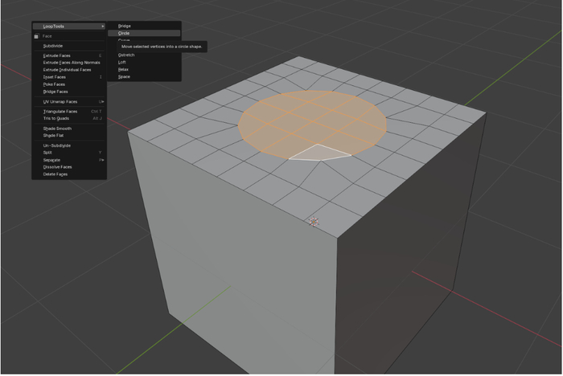563x376 pixels.
Task: Select Bridge from LoopTools submenu
Action: click(x=125, y=27)
